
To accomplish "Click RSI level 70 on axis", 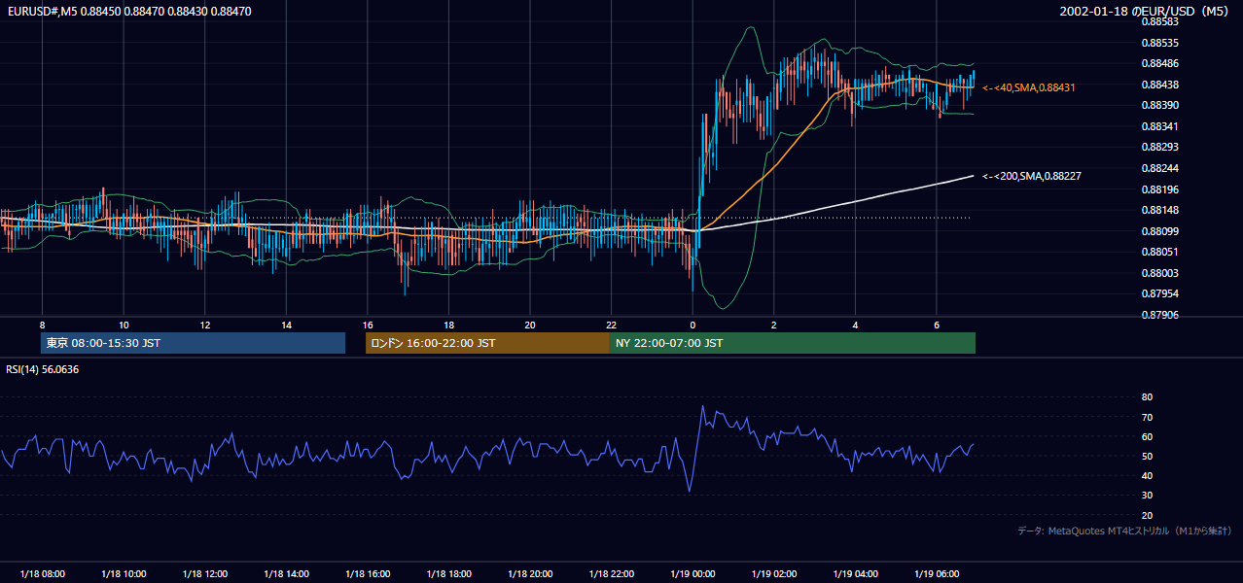I will (1147, 417).
